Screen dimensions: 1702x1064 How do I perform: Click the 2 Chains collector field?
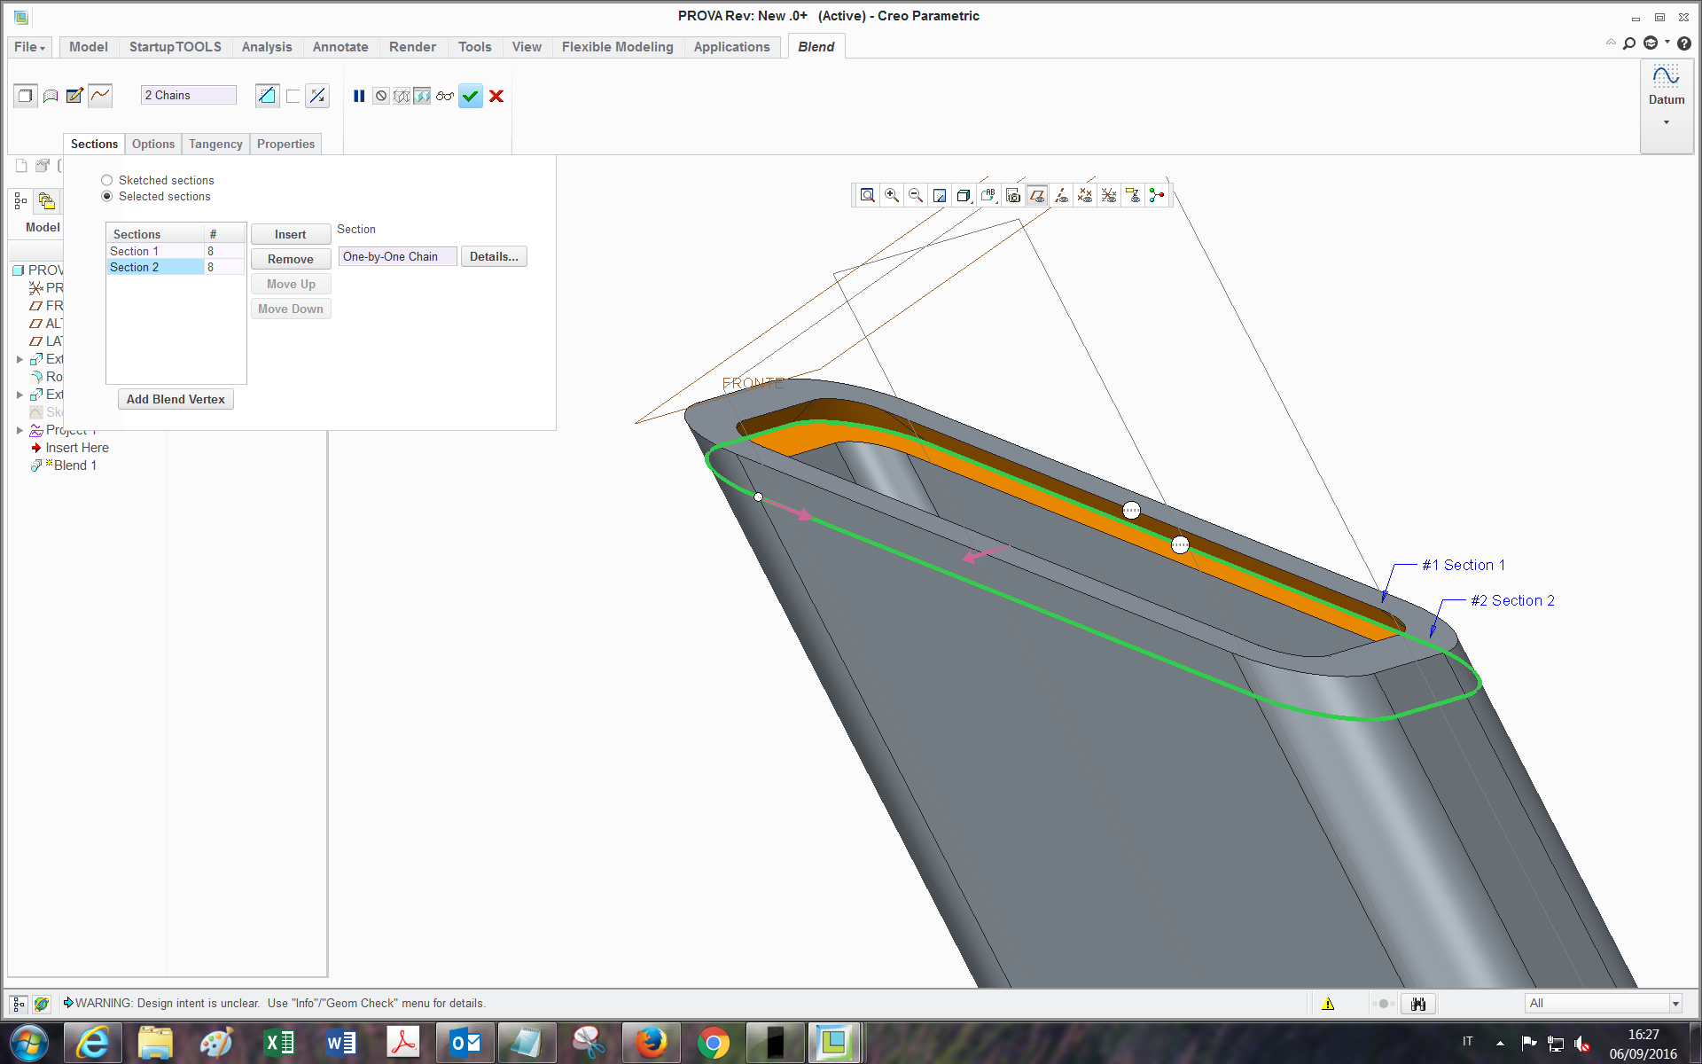pos(189,95)
